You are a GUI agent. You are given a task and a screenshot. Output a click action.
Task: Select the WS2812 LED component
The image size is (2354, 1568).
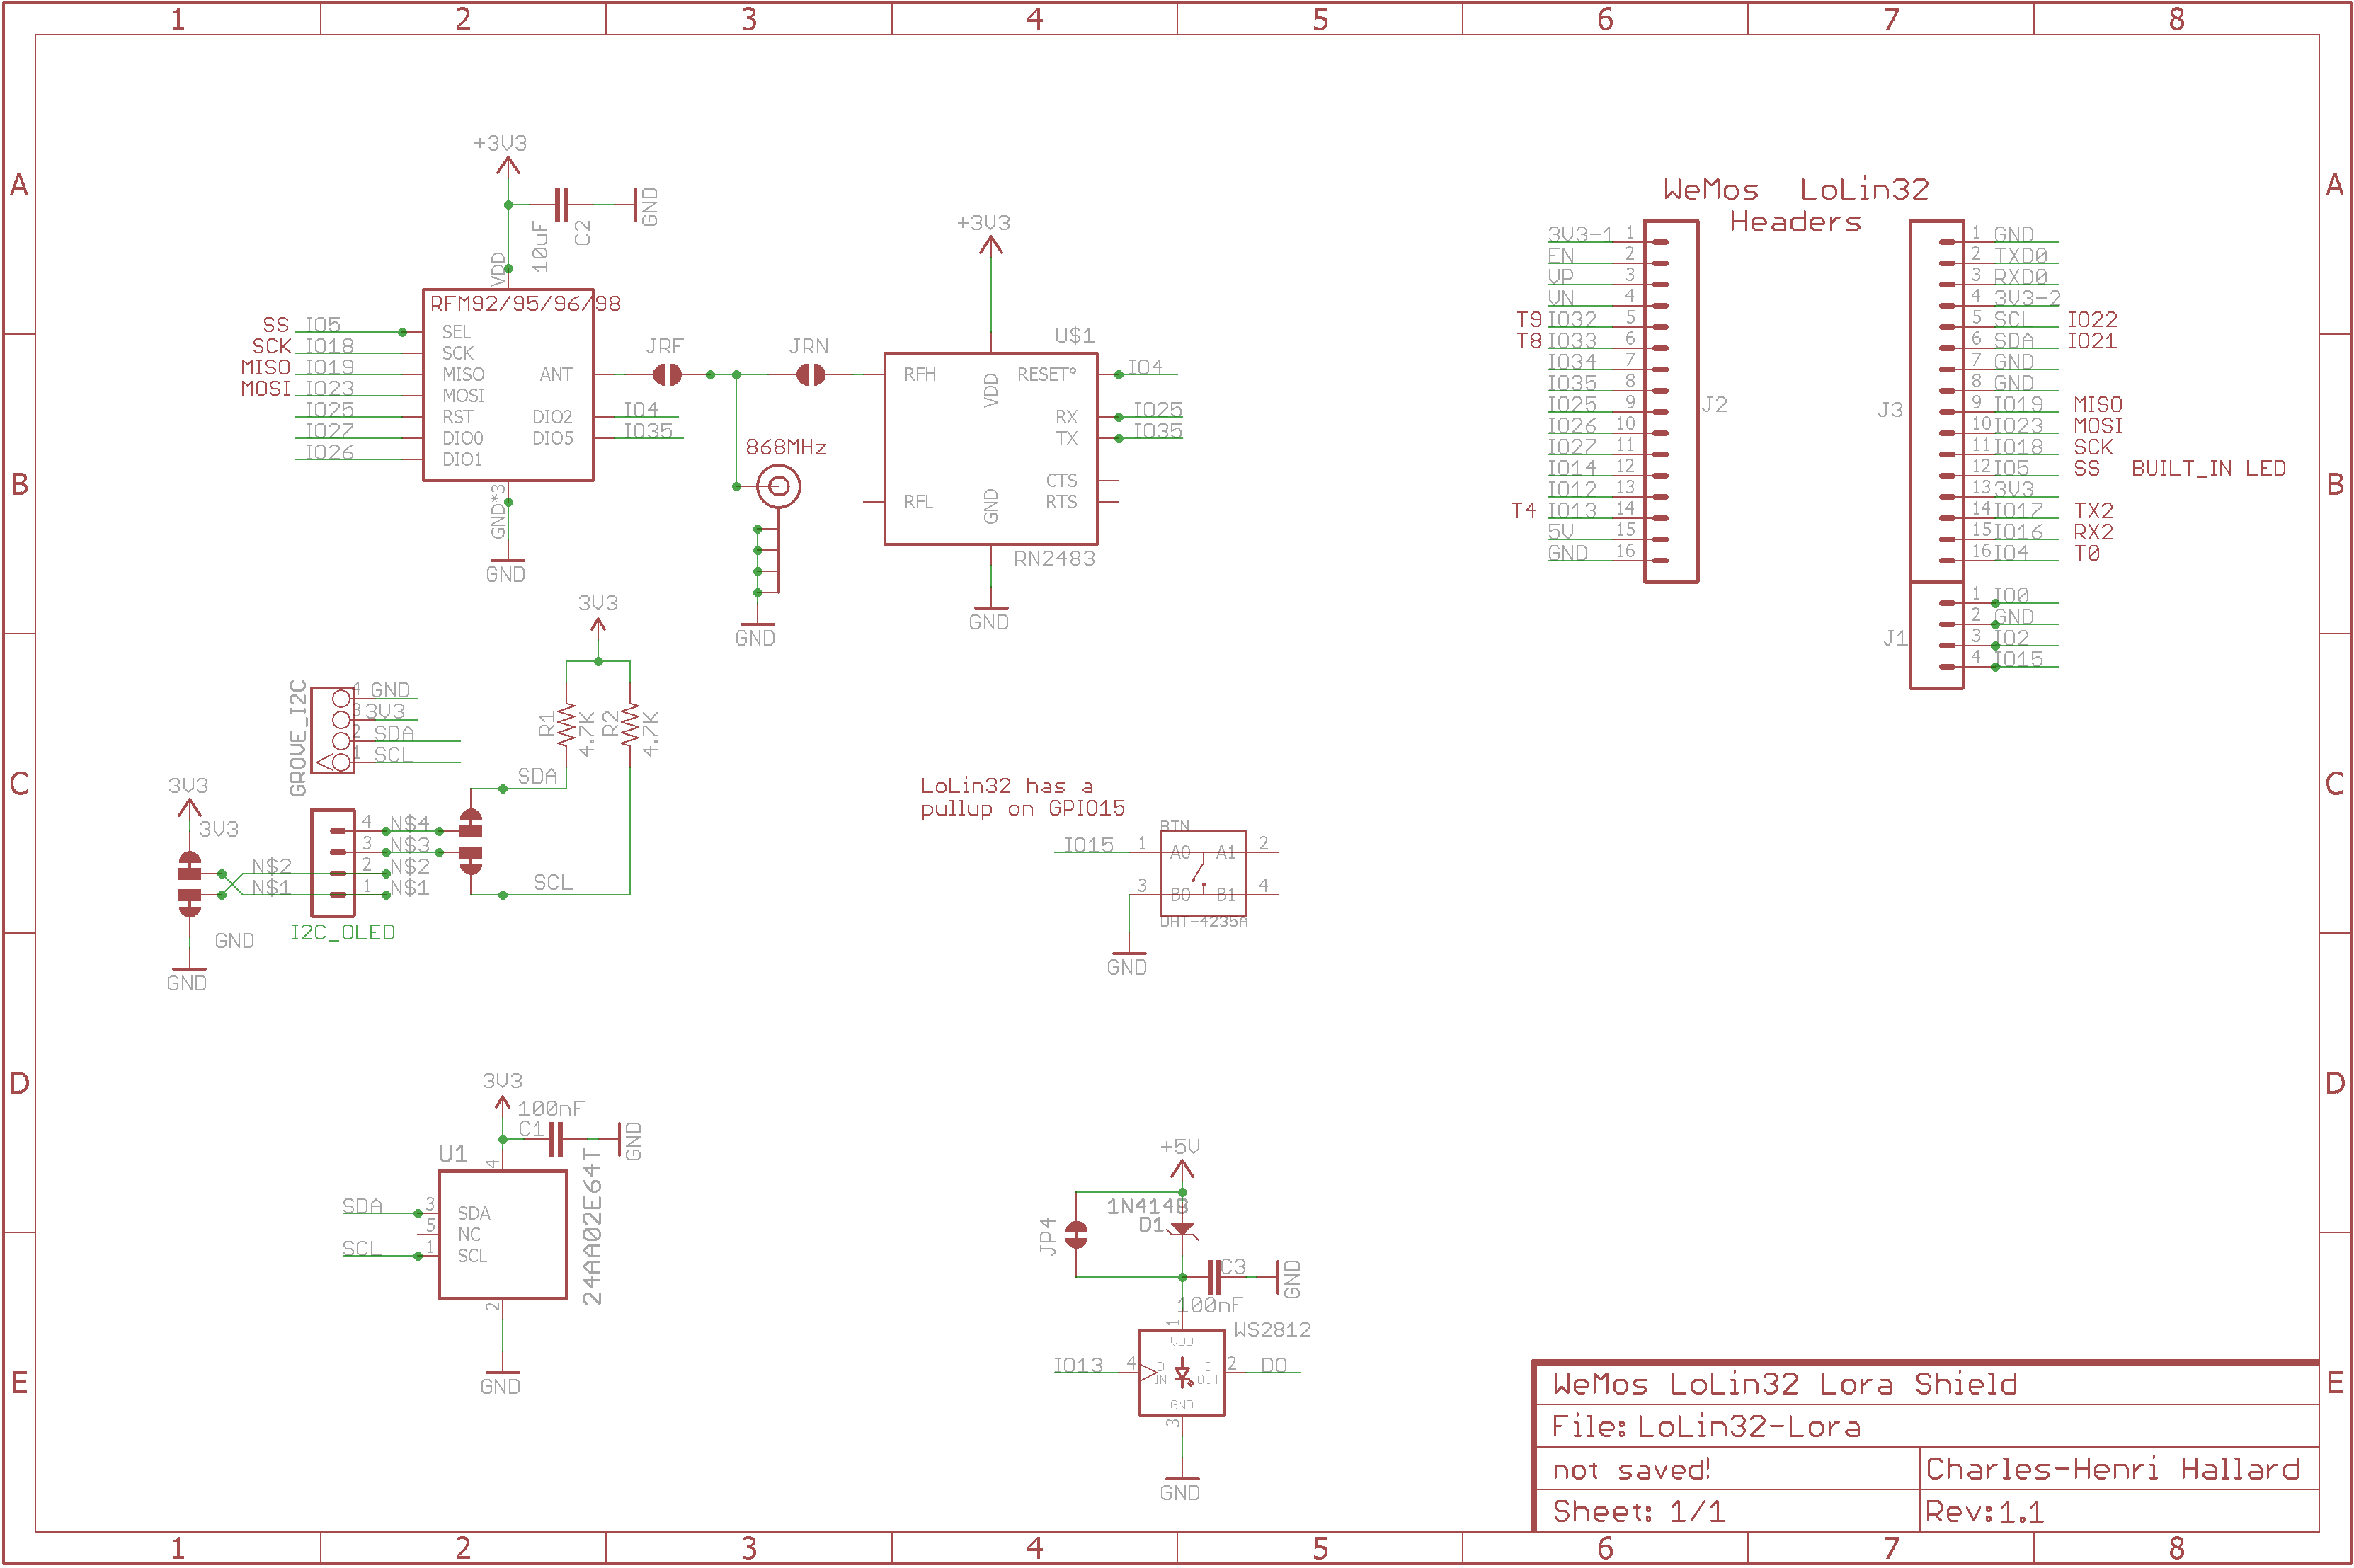[x=1182, y=1372]
